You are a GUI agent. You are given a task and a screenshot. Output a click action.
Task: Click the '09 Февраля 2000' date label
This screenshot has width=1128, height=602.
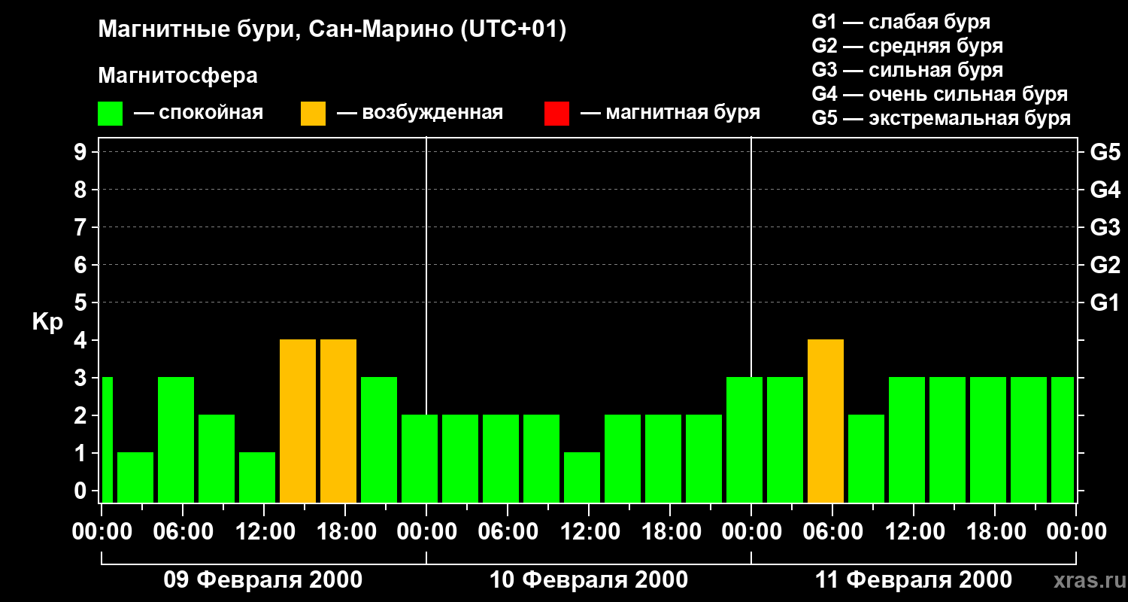click(x=263, y=580)
